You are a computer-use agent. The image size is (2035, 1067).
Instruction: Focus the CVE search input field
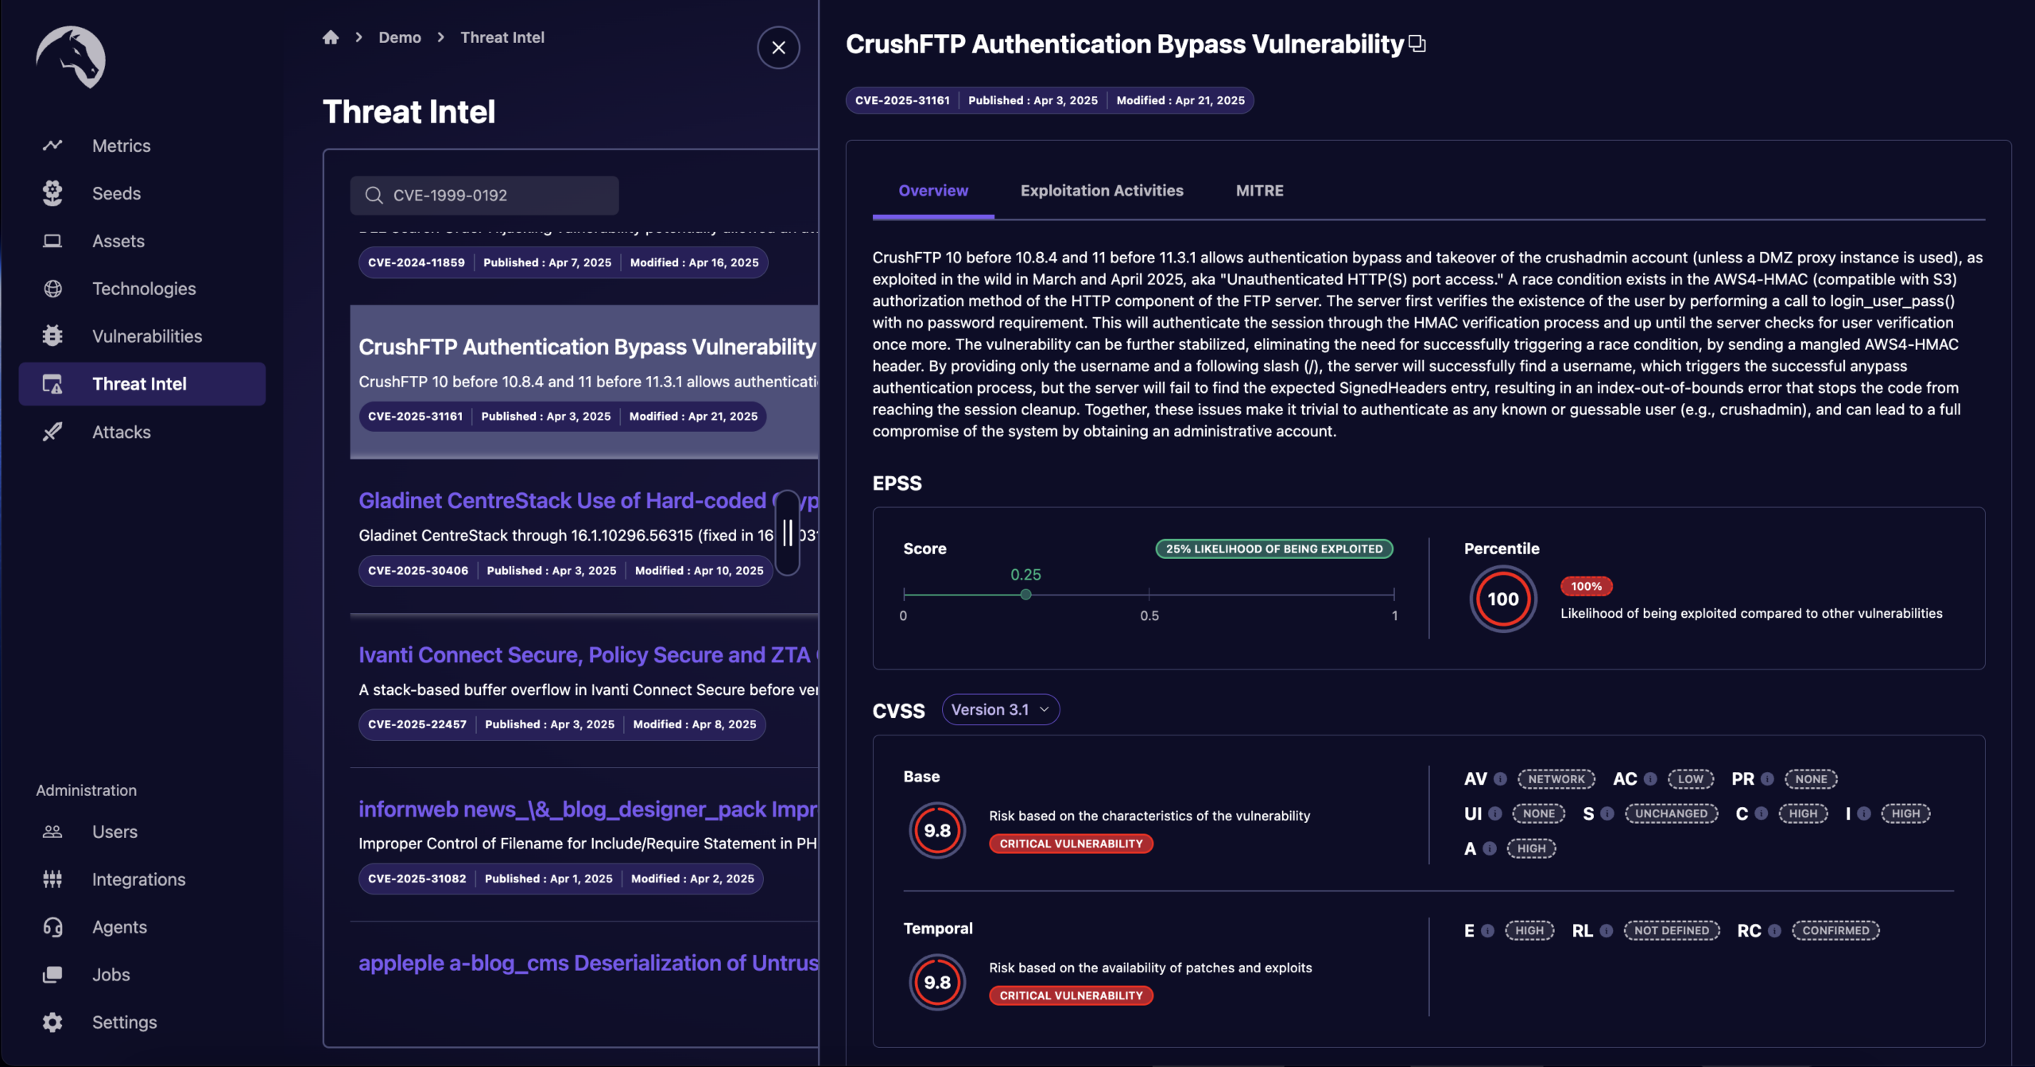click(484, 196)
